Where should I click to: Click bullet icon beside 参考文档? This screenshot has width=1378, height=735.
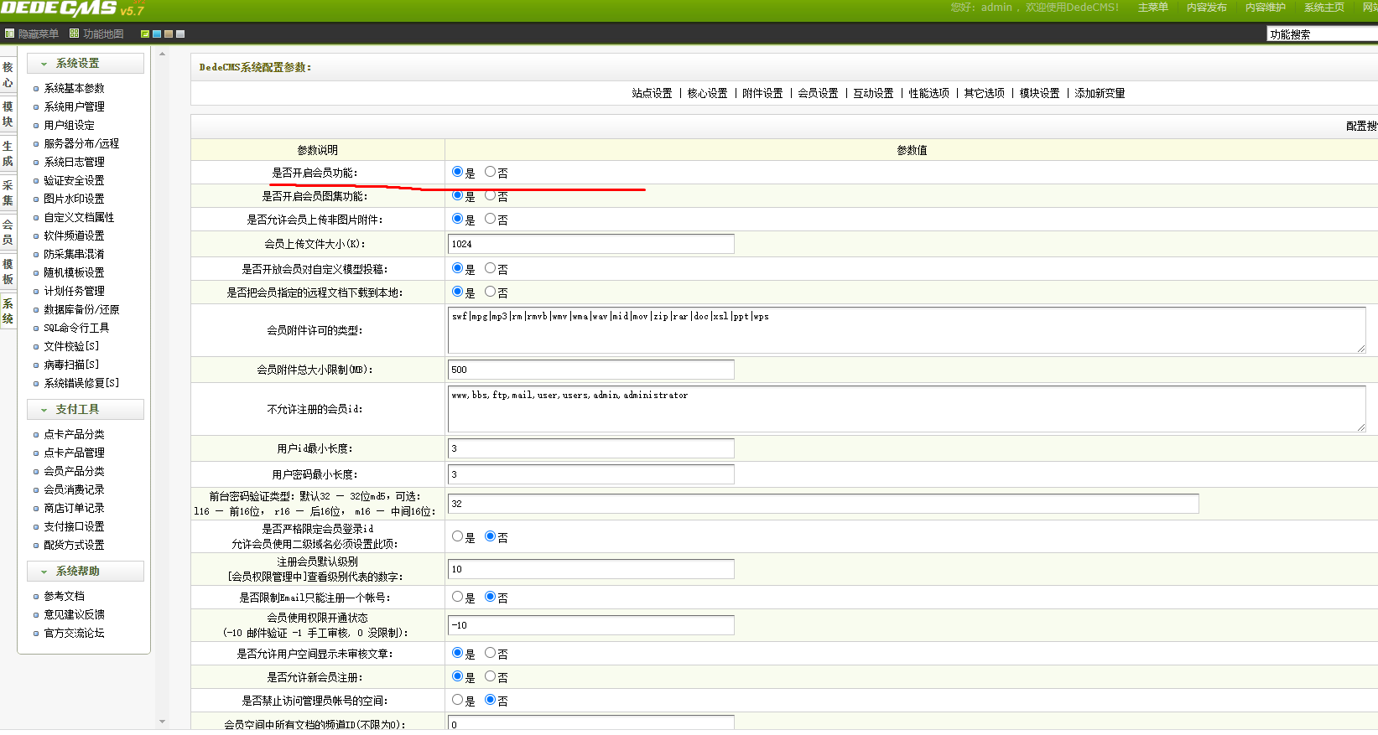[x=36, y=597]
